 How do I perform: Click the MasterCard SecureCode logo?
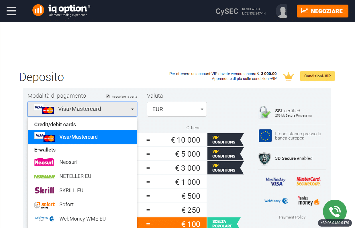(x=309, y=181)
